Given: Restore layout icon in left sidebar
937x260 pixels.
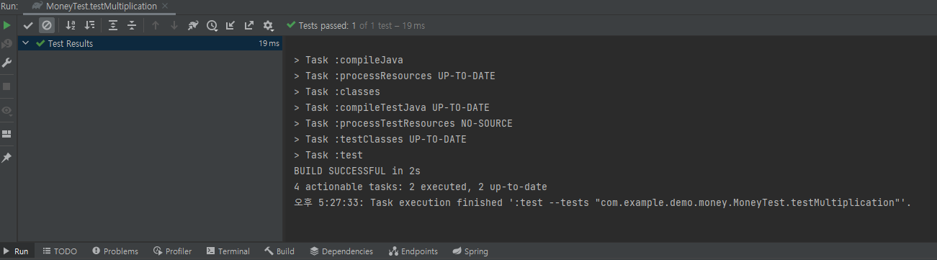Looking at the screenshot, I should coord(7,134).
